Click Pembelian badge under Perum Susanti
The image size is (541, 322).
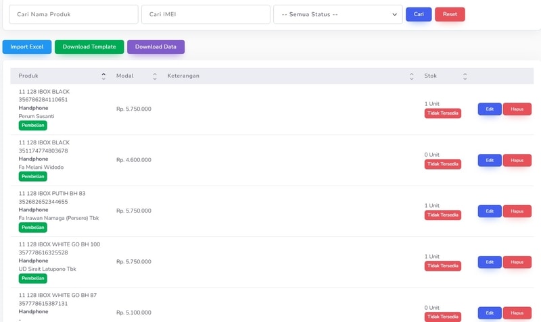32,126
